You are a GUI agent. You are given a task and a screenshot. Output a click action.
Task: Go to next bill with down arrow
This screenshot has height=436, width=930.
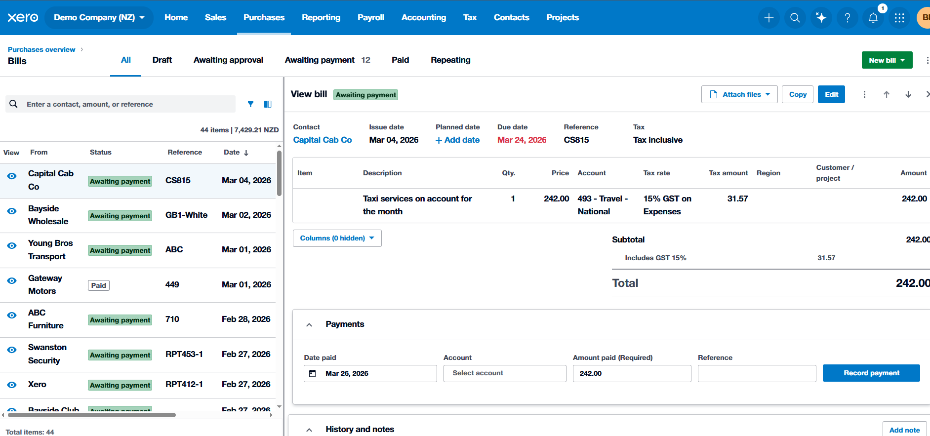point(908,94)
